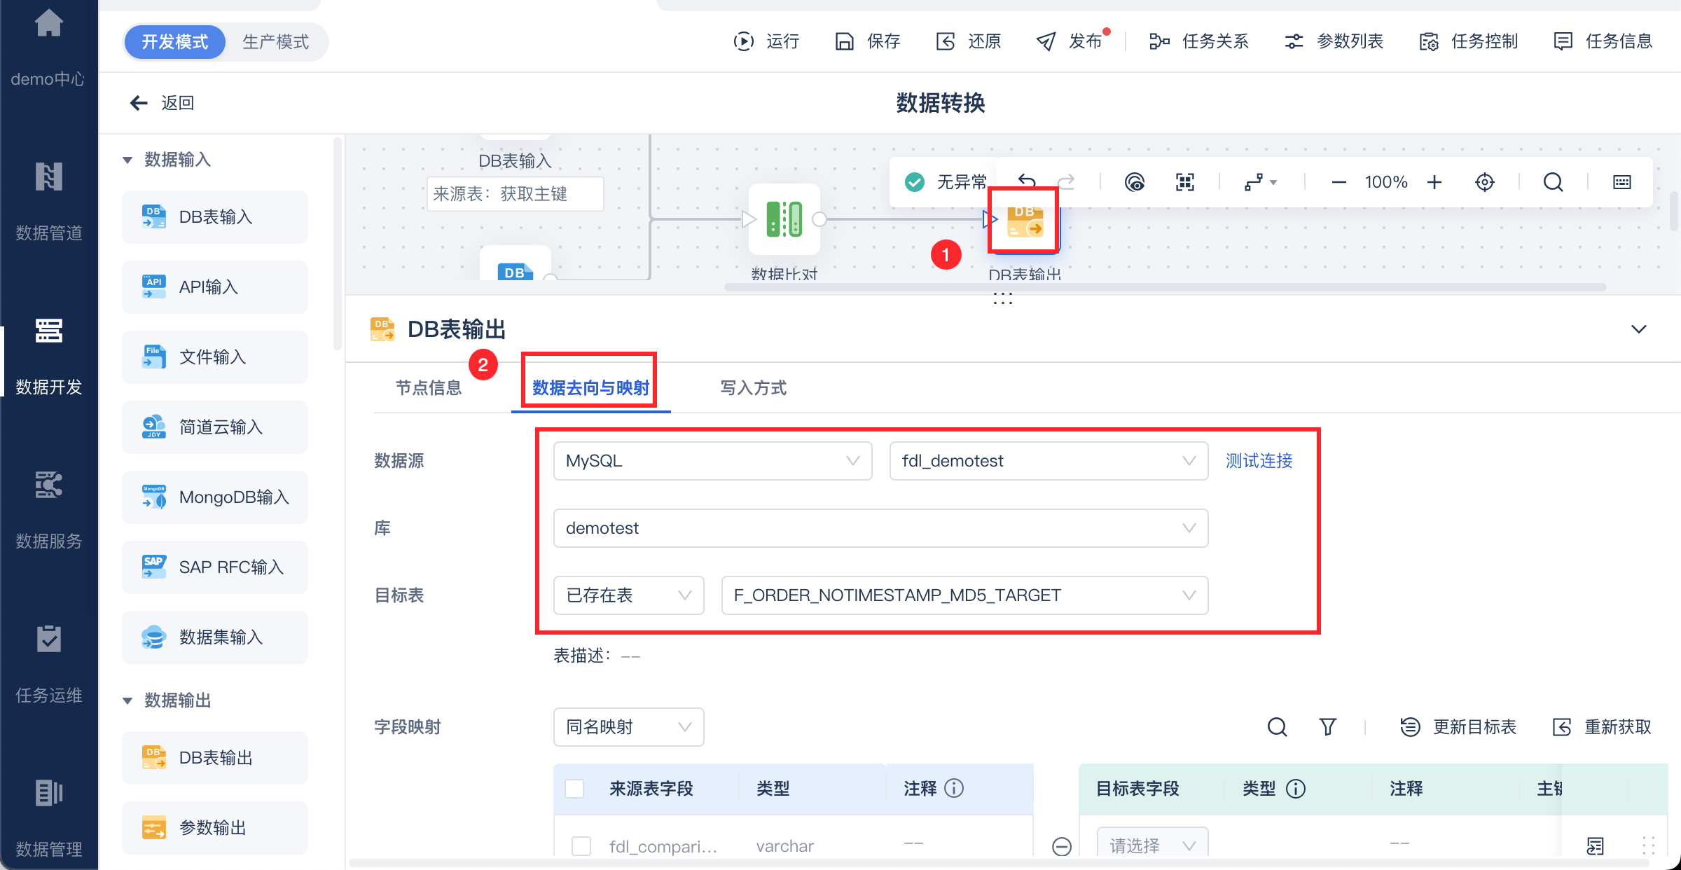Image resolution: width=1681 pixels, height=870 pixels.
Task: Click the field mapping filter icon
Action: [1327, 727]
